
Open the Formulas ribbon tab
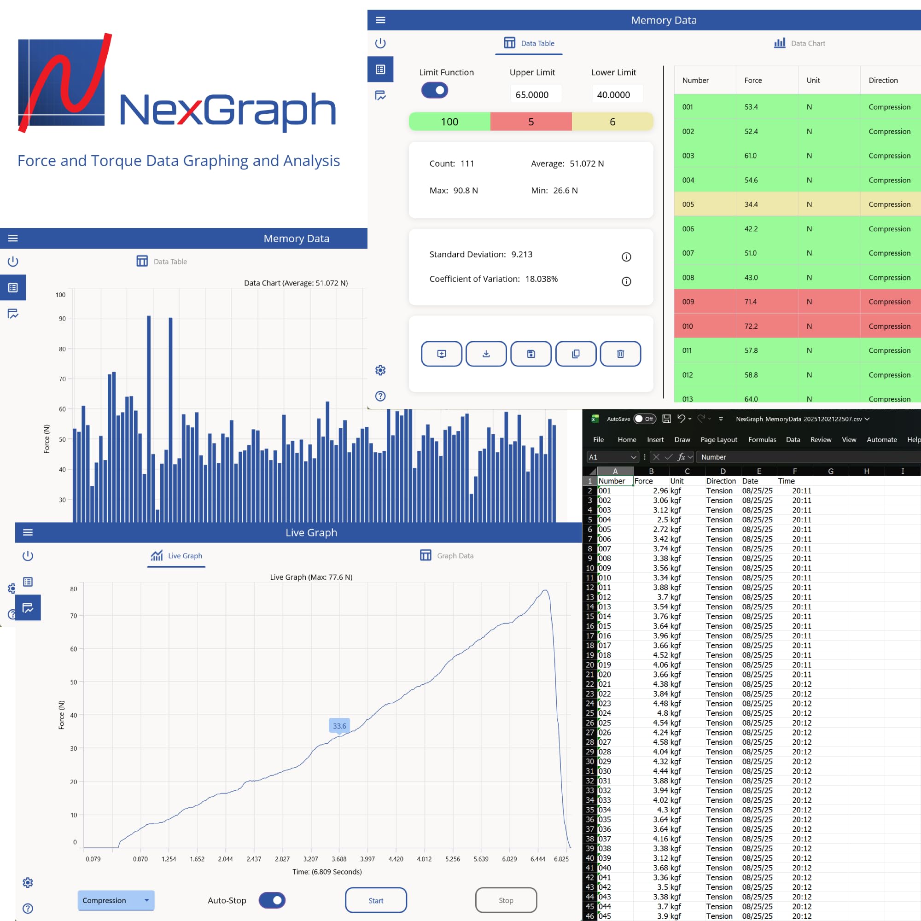[x=762, y=439]
